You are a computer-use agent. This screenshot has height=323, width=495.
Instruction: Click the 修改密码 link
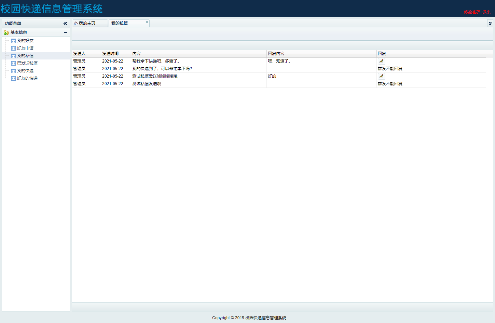pyautogui.click(x=472, y=12)
